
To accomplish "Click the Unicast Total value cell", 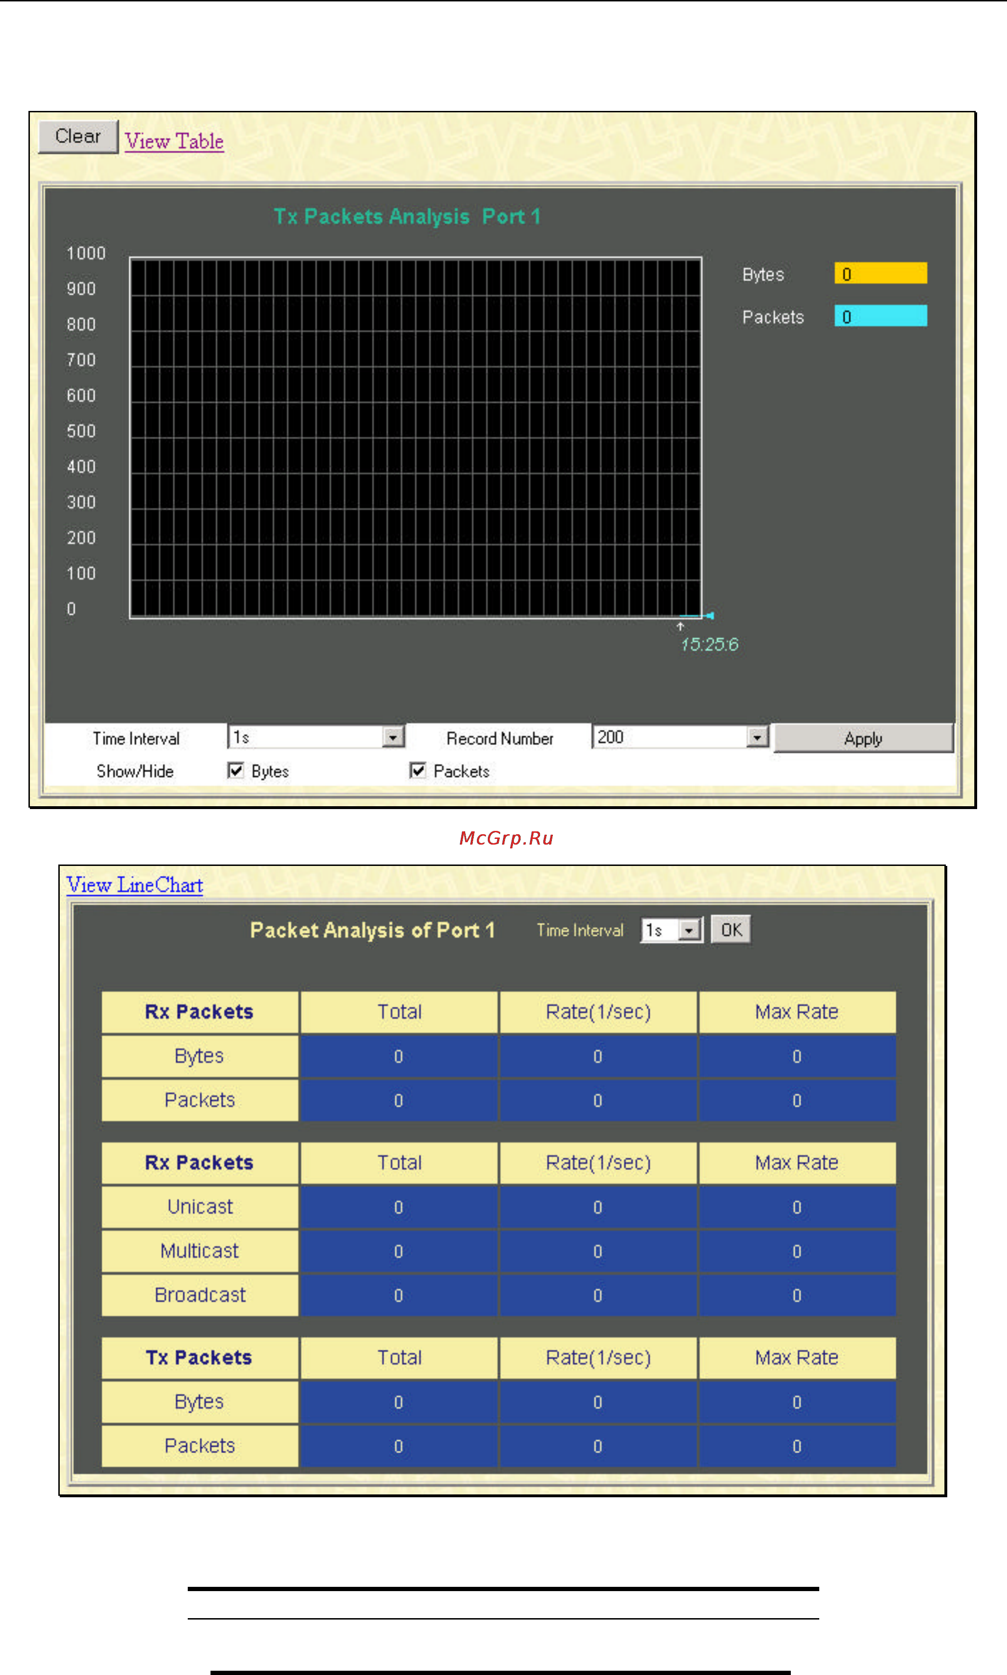I will tap(399, 1207).
